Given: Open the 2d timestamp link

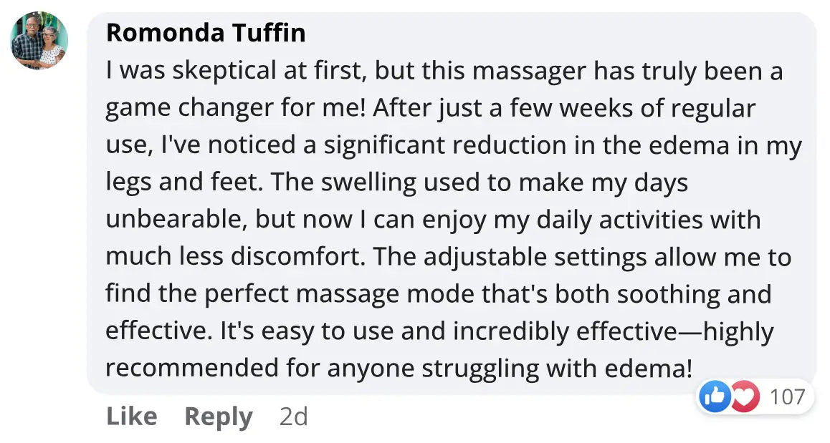Looking at the screenshot, I should (x=293, y=417).
